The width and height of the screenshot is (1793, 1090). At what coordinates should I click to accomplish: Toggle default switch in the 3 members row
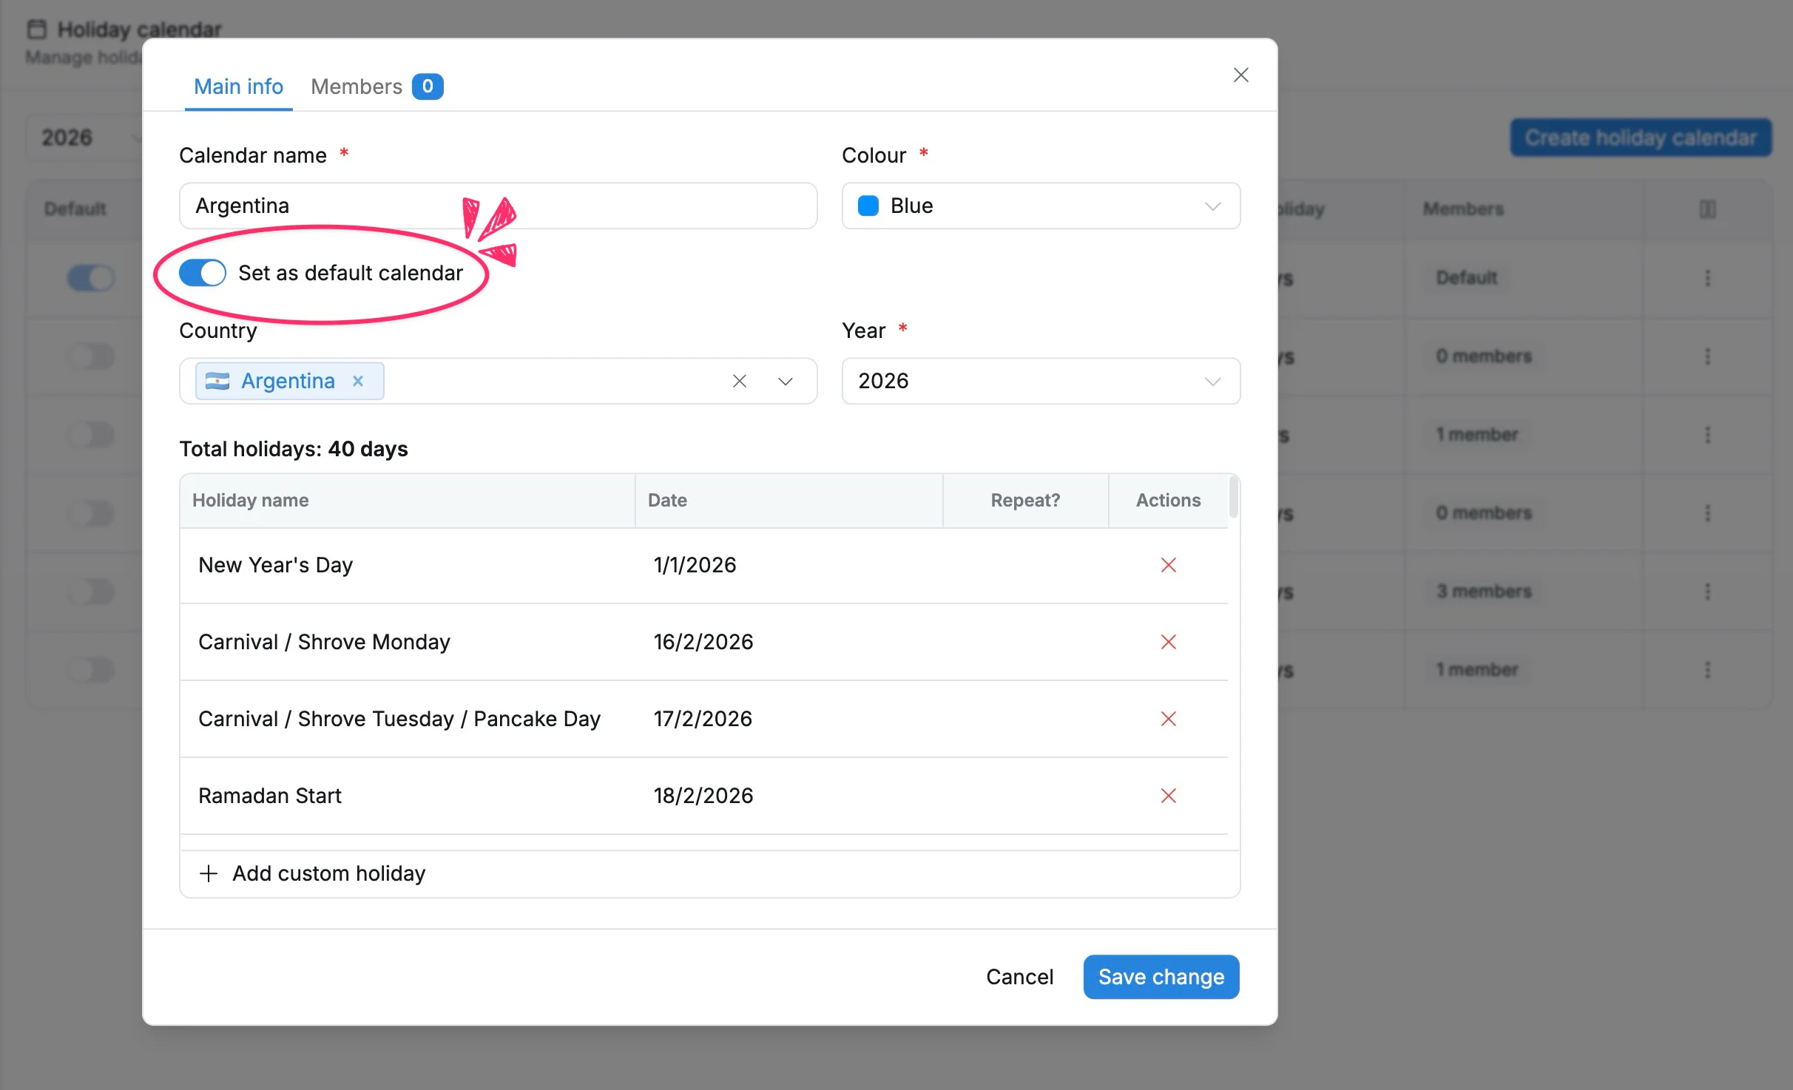coord(91,592)
